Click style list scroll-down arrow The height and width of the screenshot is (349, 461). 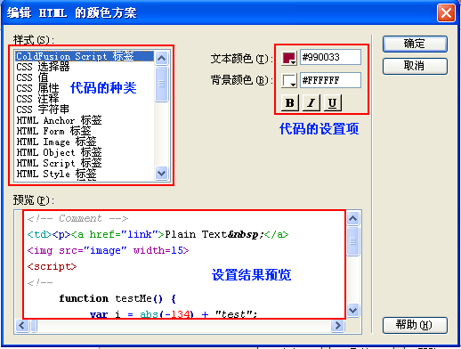[161, 173]
